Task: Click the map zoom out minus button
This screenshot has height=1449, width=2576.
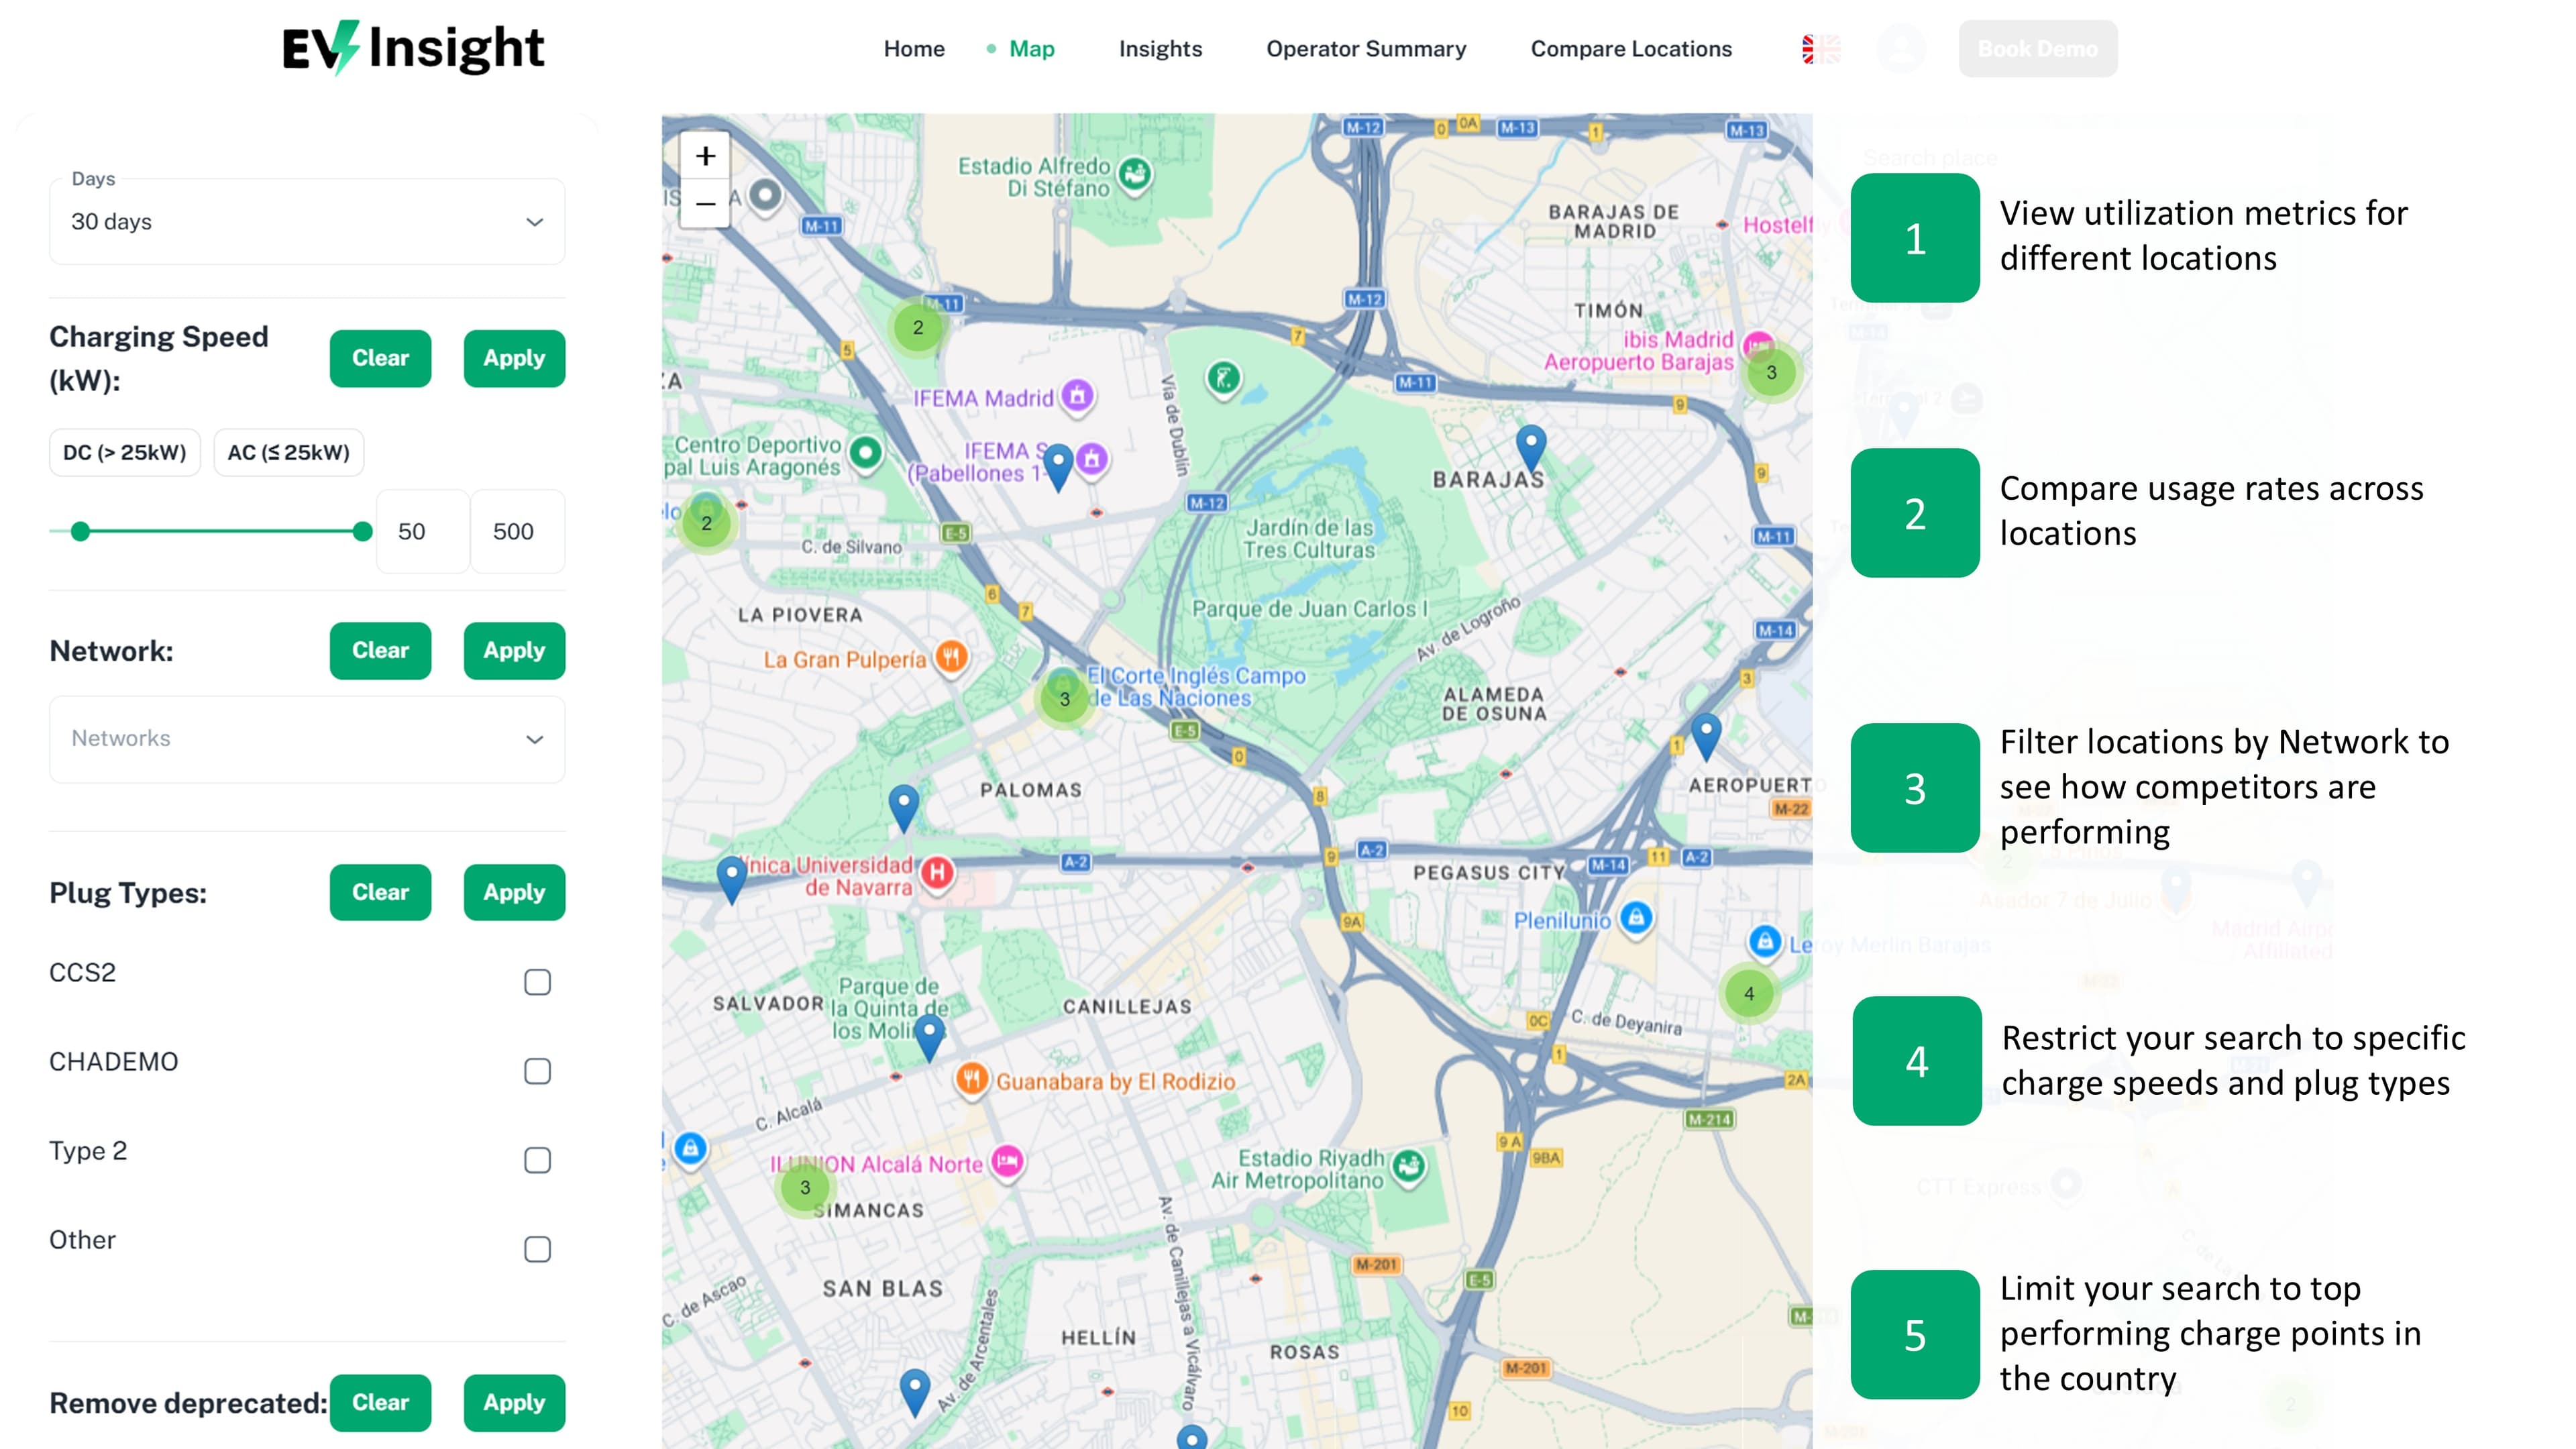Action: click(x=705, y=204)
